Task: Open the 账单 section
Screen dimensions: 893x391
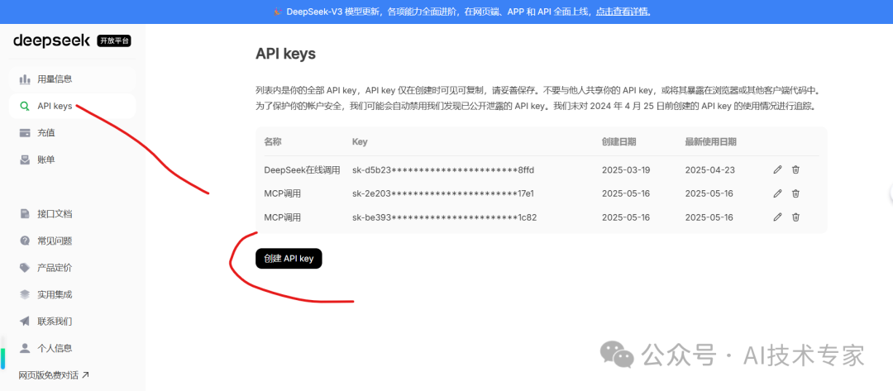Action: point(72,160)
